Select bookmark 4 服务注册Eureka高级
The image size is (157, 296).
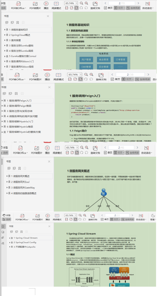pos(21,51)
